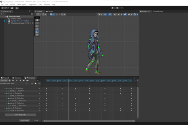Open the GameObject menu
Viewport: 188px width, 125px height.
point(21,5)
